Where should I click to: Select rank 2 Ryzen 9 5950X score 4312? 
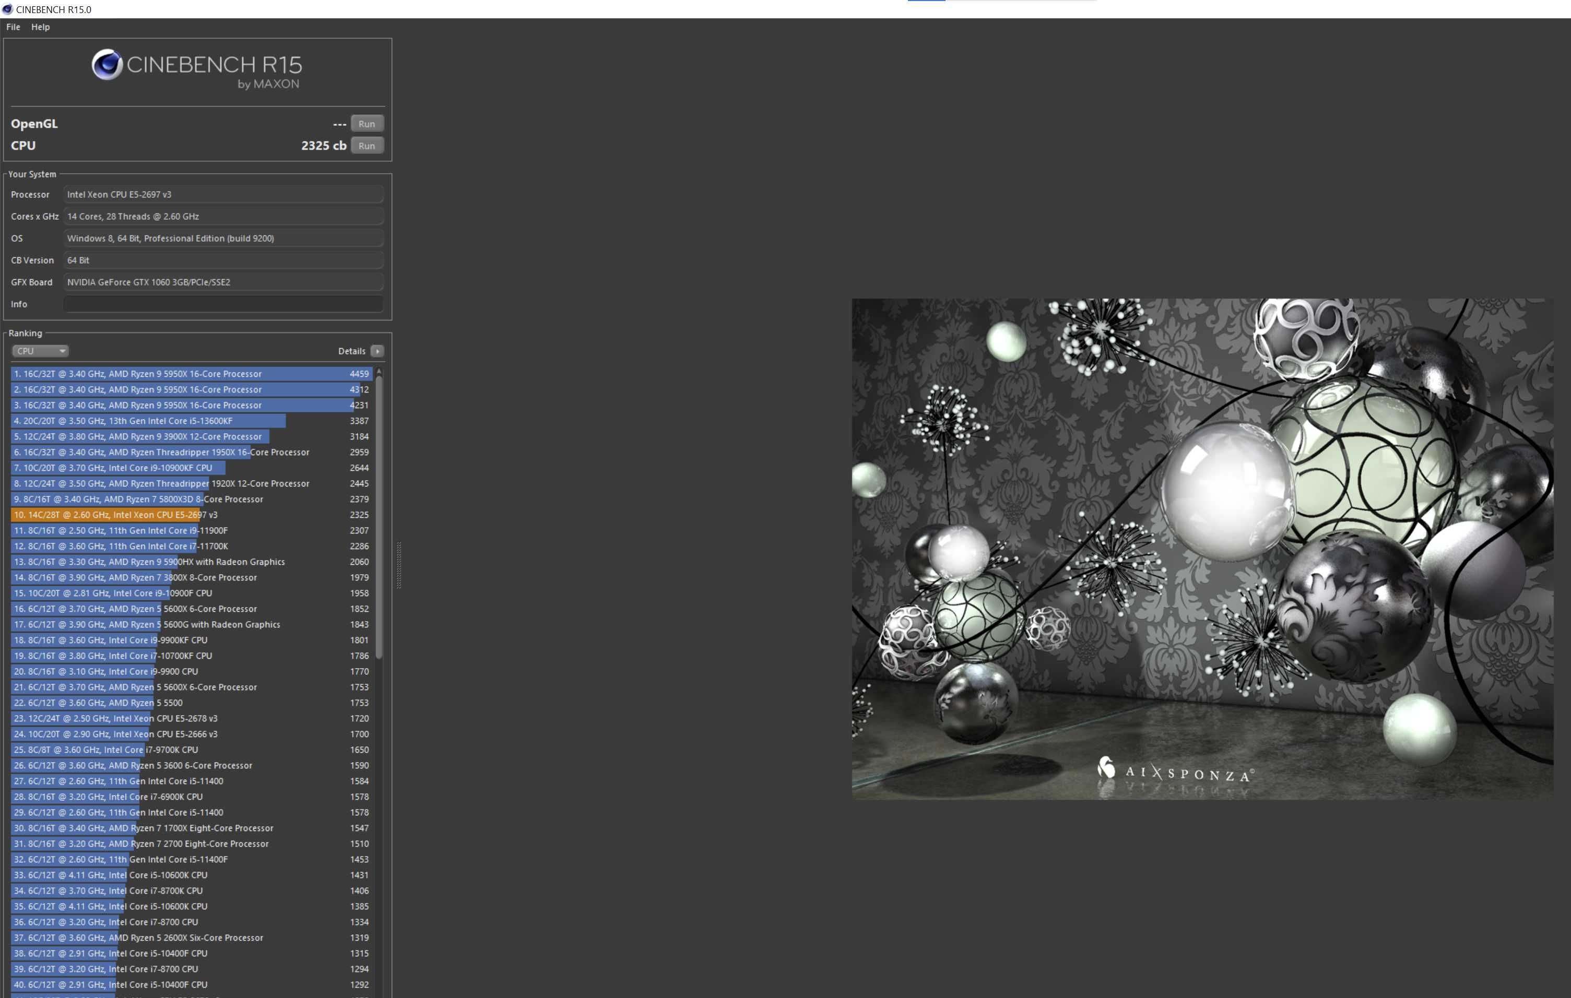(x=192, y=389)
